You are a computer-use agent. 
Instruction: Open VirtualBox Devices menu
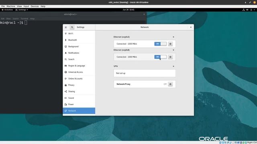[x=35, y=6]
